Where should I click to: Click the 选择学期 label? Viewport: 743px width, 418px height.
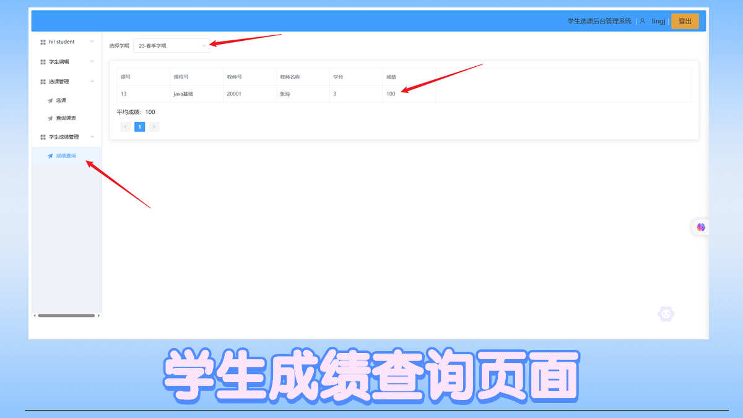click(119, 46)
